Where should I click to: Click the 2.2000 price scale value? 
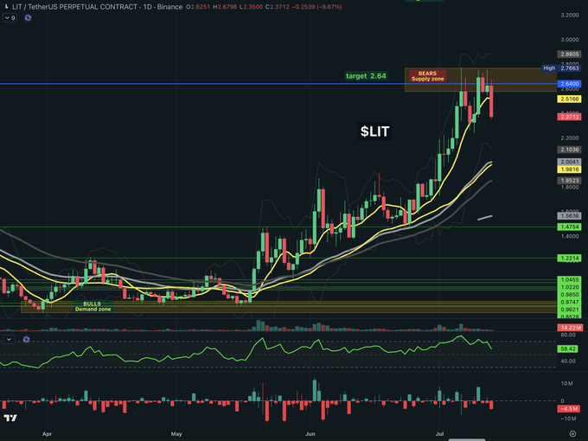tap(569, 138)
